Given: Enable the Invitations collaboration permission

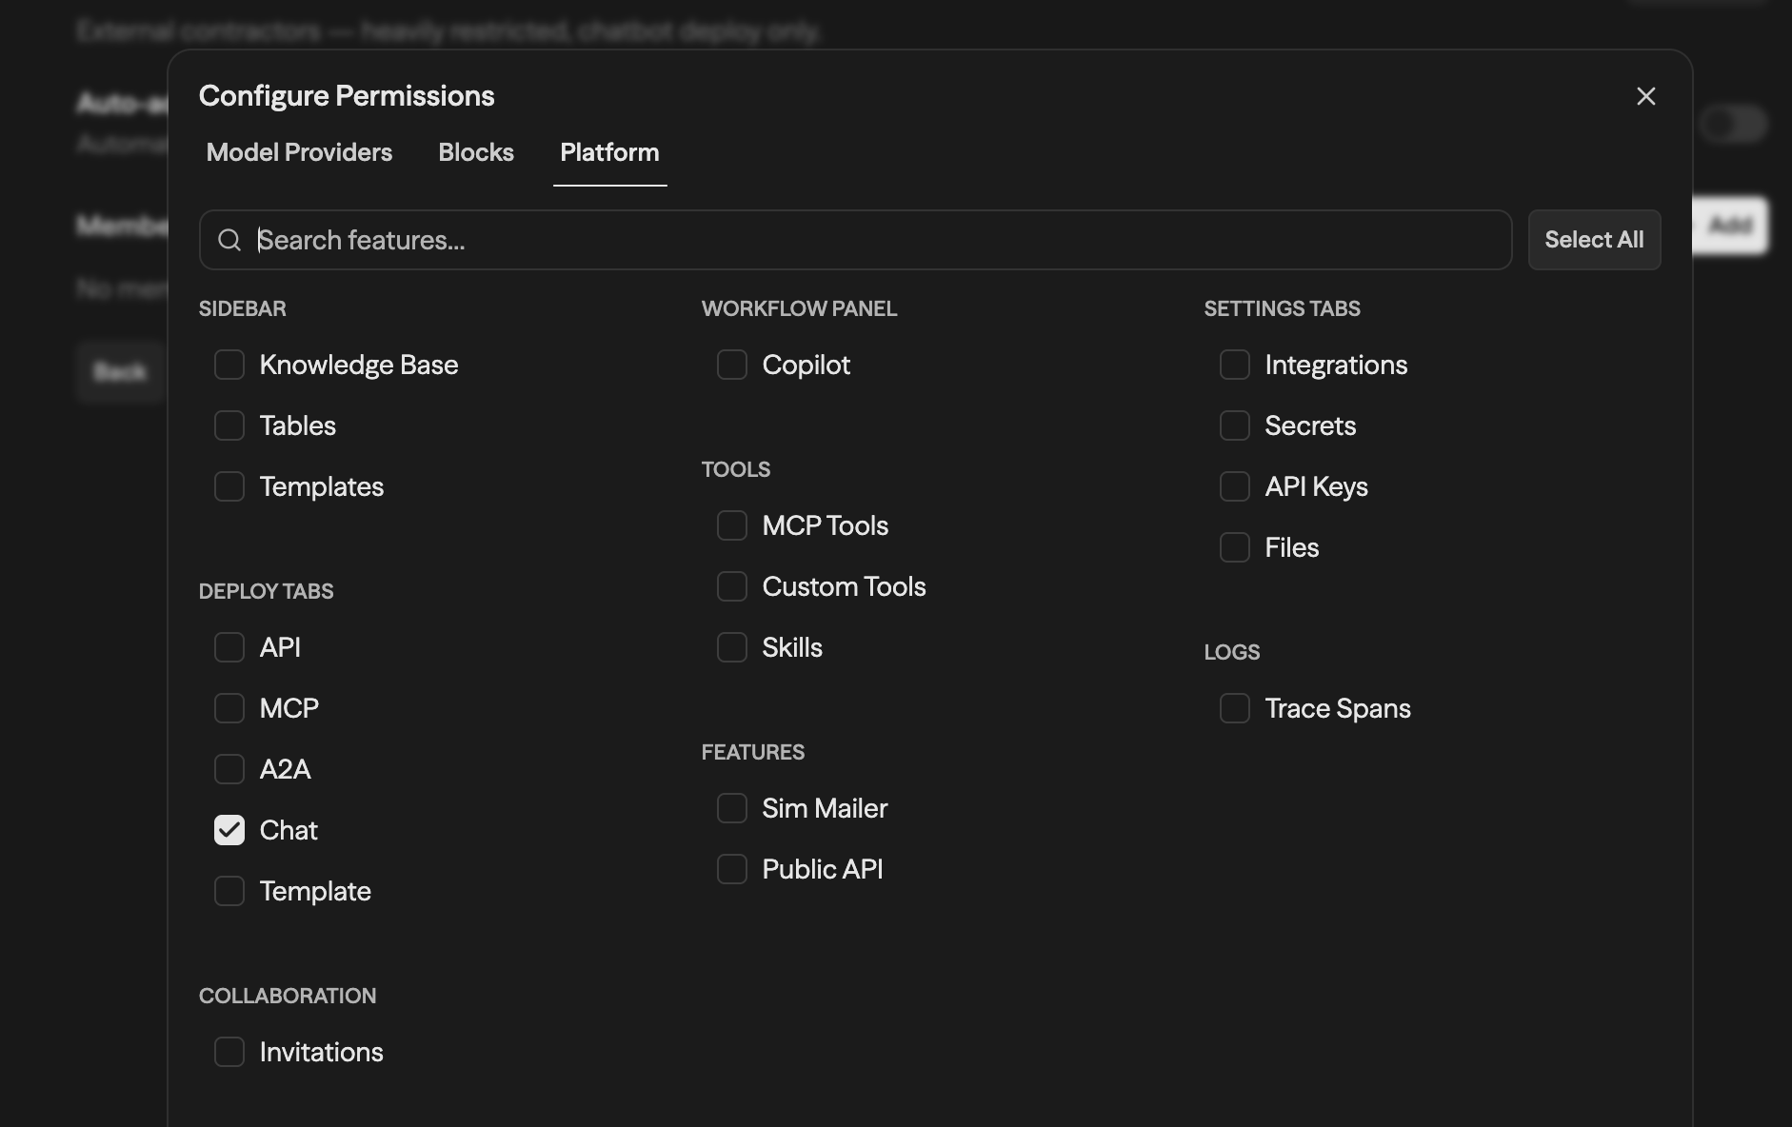Looking at the screenshot, I should 229,1052.
